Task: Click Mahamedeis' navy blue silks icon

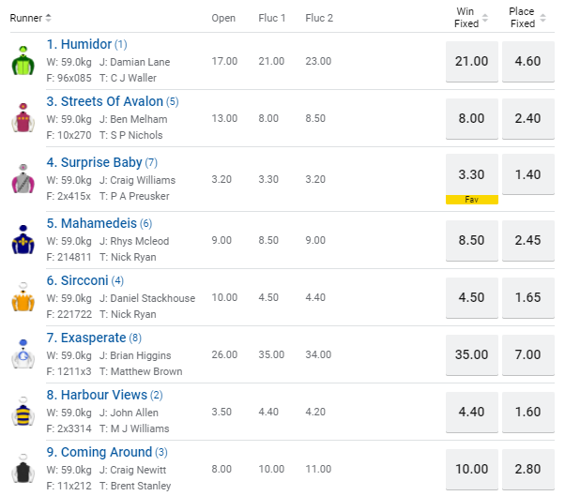Action: [23, 239]
